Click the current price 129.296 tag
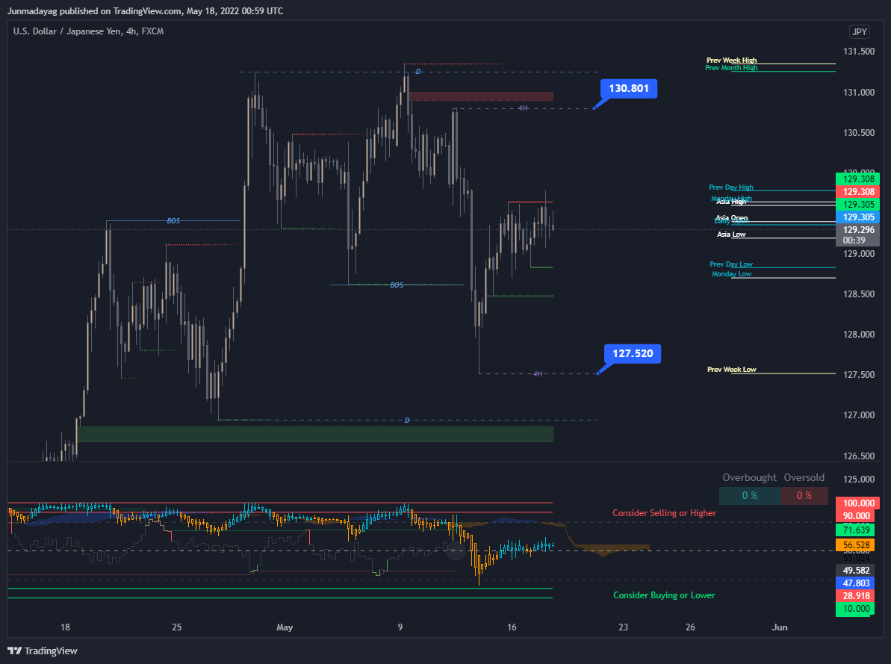Image resolution: width=891 pixels, height=664 pixels. [x=858, y=230]
